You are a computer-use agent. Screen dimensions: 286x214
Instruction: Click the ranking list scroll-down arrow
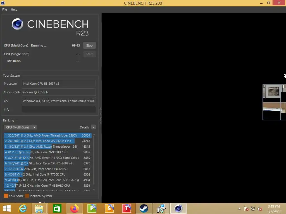[x=94, y=189]
